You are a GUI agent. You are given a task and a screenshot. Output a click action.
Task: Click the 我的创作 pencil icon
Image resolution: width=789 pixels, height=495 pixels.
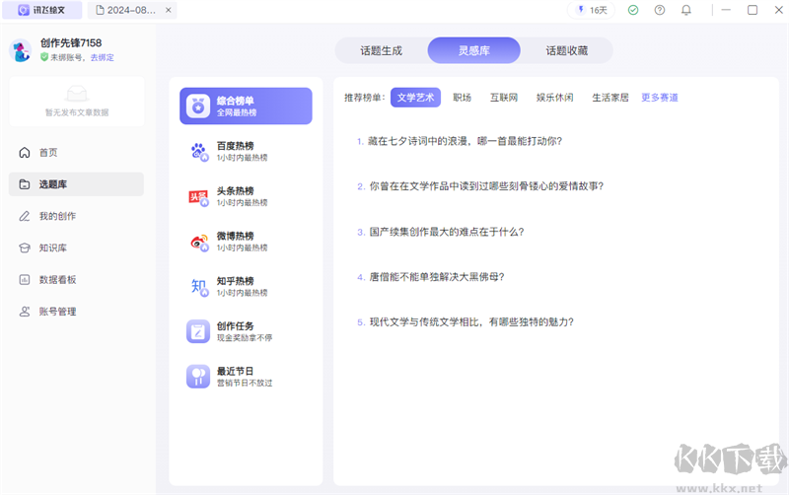[x=25, y=216]
